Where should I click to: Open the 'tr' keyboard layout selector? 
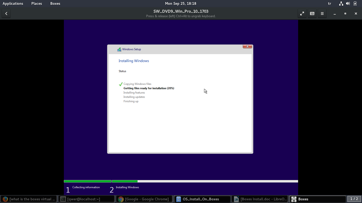click(330, 3)
